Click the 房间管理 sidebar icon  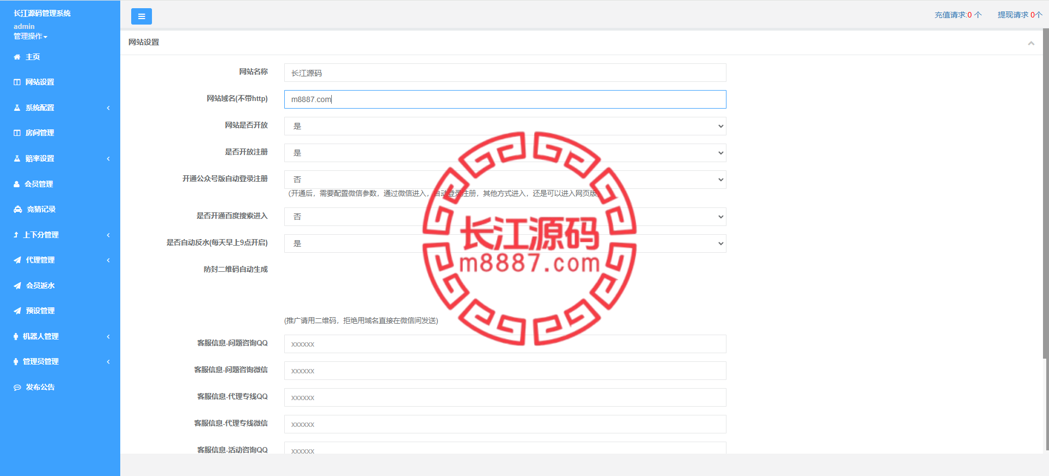click(x=17, y=133)
